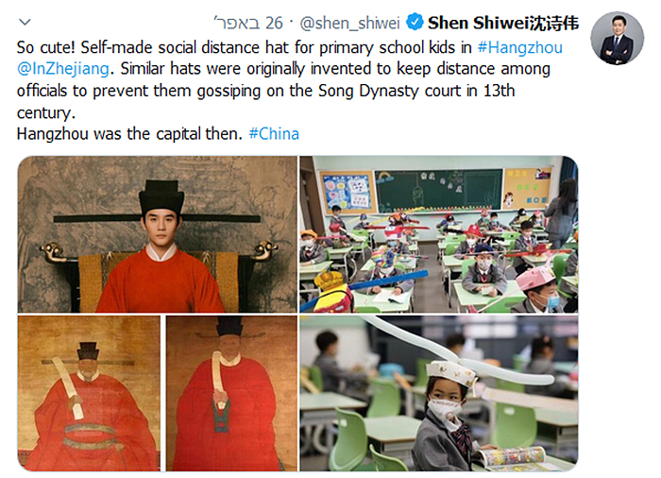Click the magazine held by the girl
Image resolution: width=661 pixels, height=478 pixels.
coord(511,460)
